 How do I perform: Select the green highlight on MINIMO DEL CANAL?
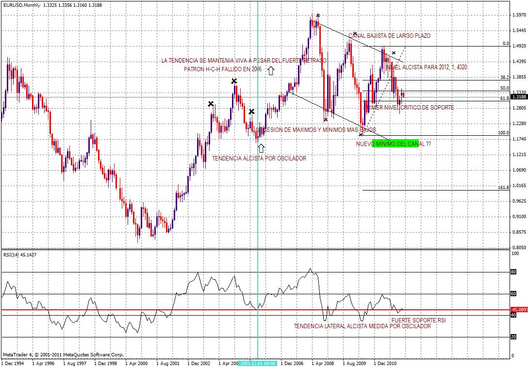396,144
